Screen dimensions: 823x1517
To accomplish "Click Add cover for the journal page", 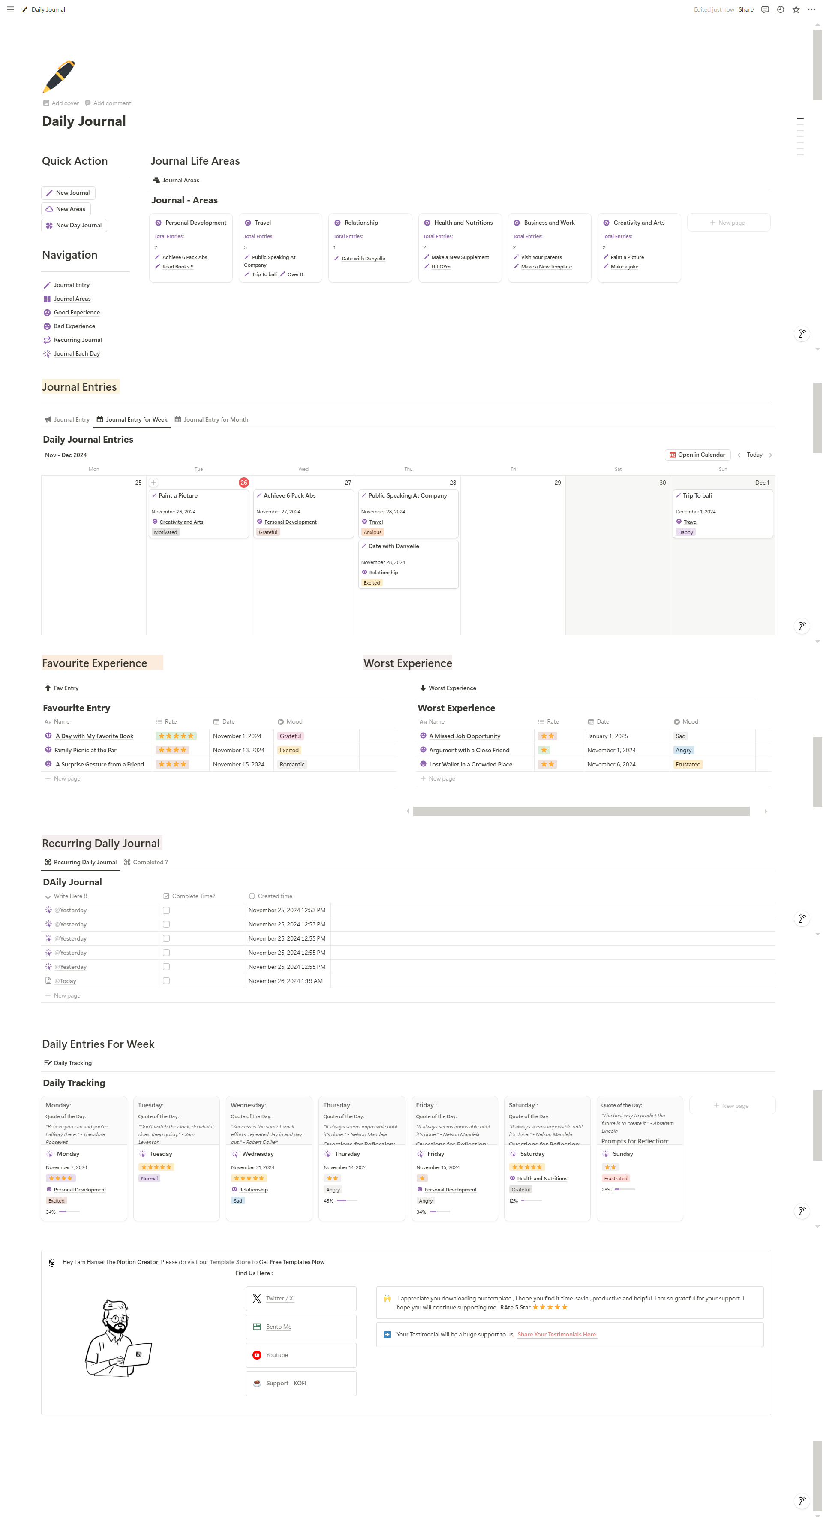I will pos(60,103).
